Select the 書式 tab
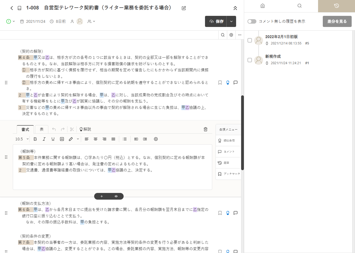 click(25, 129)
